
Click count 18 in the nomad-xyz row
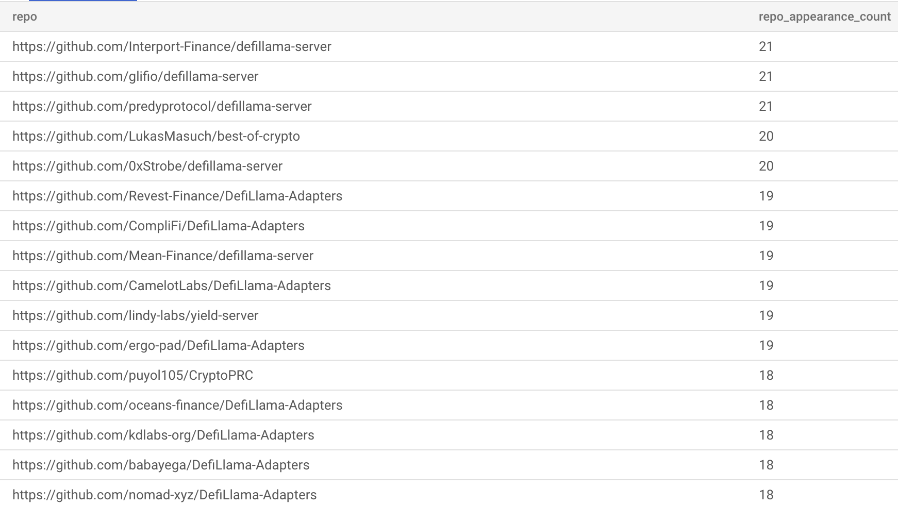click(766, 495)
